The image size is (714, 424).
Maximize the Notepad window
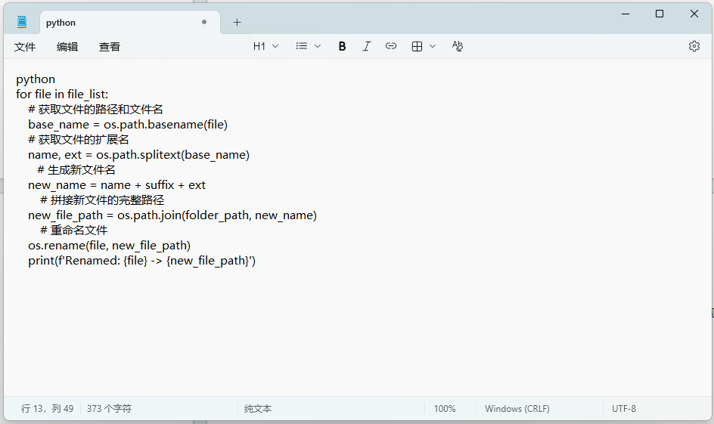[x=660, y=14]
